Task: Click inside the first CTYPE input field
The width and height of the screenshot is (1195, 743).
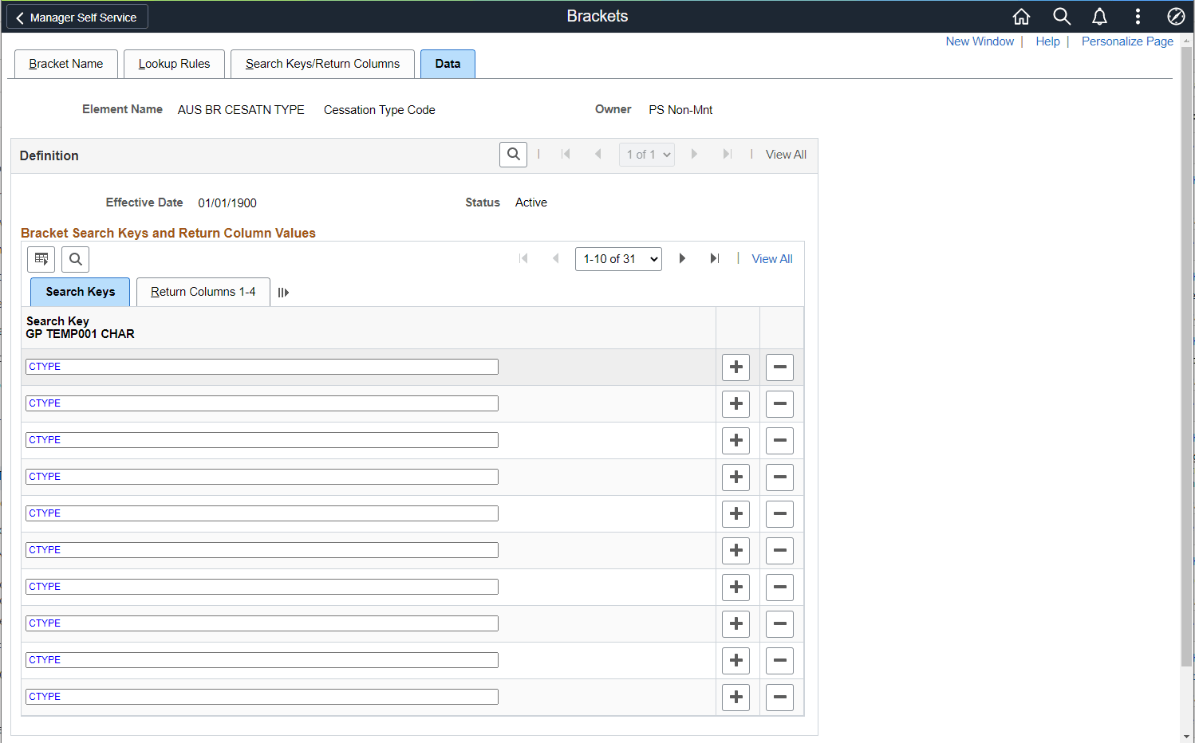Action: 262,366
